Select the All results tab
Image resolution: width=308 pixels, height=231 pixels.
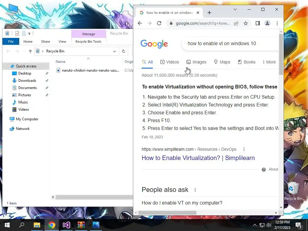[x=147, y=62]
